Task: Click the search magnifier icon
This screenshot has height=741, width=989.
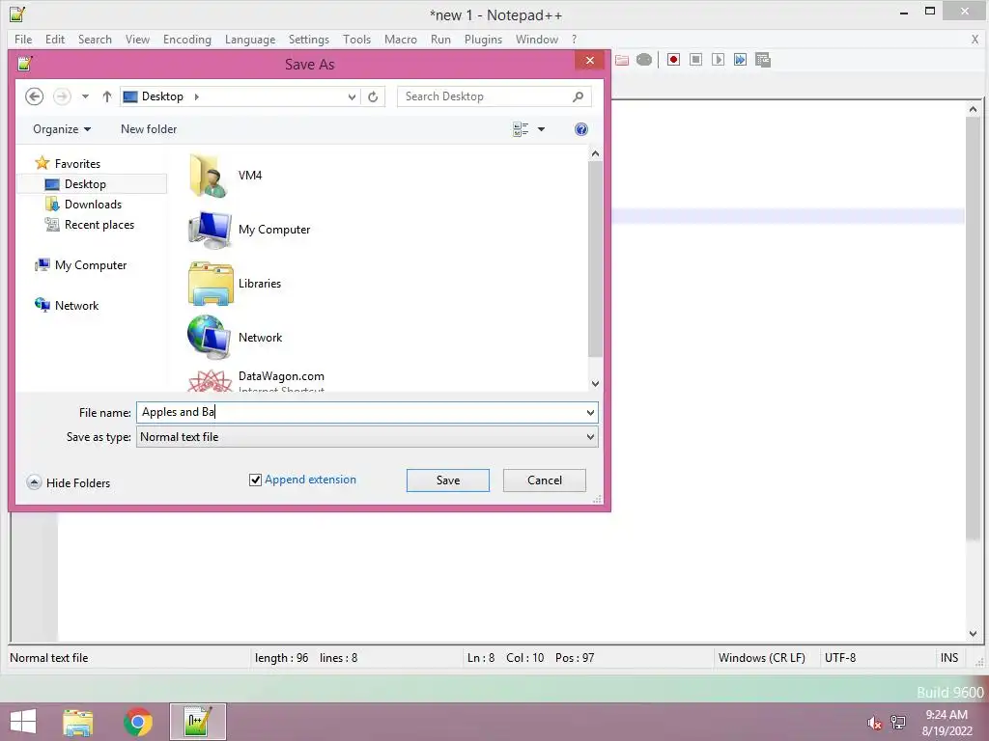Action: tap(578, 96)
